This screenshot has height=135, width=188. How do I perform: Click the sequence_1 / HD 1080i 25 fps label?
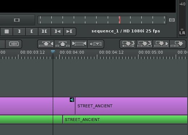[x=126, y=31]
